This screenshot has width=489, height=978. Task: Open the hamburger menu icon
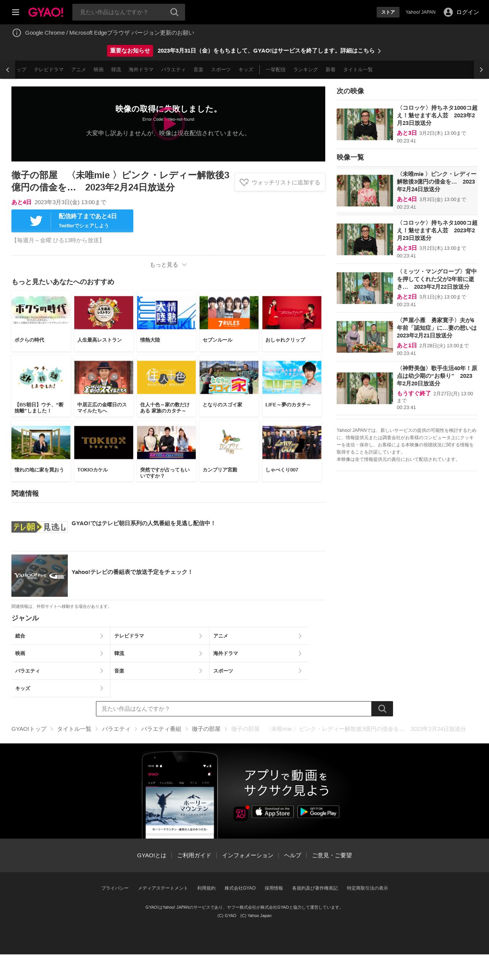coord(16,12)
